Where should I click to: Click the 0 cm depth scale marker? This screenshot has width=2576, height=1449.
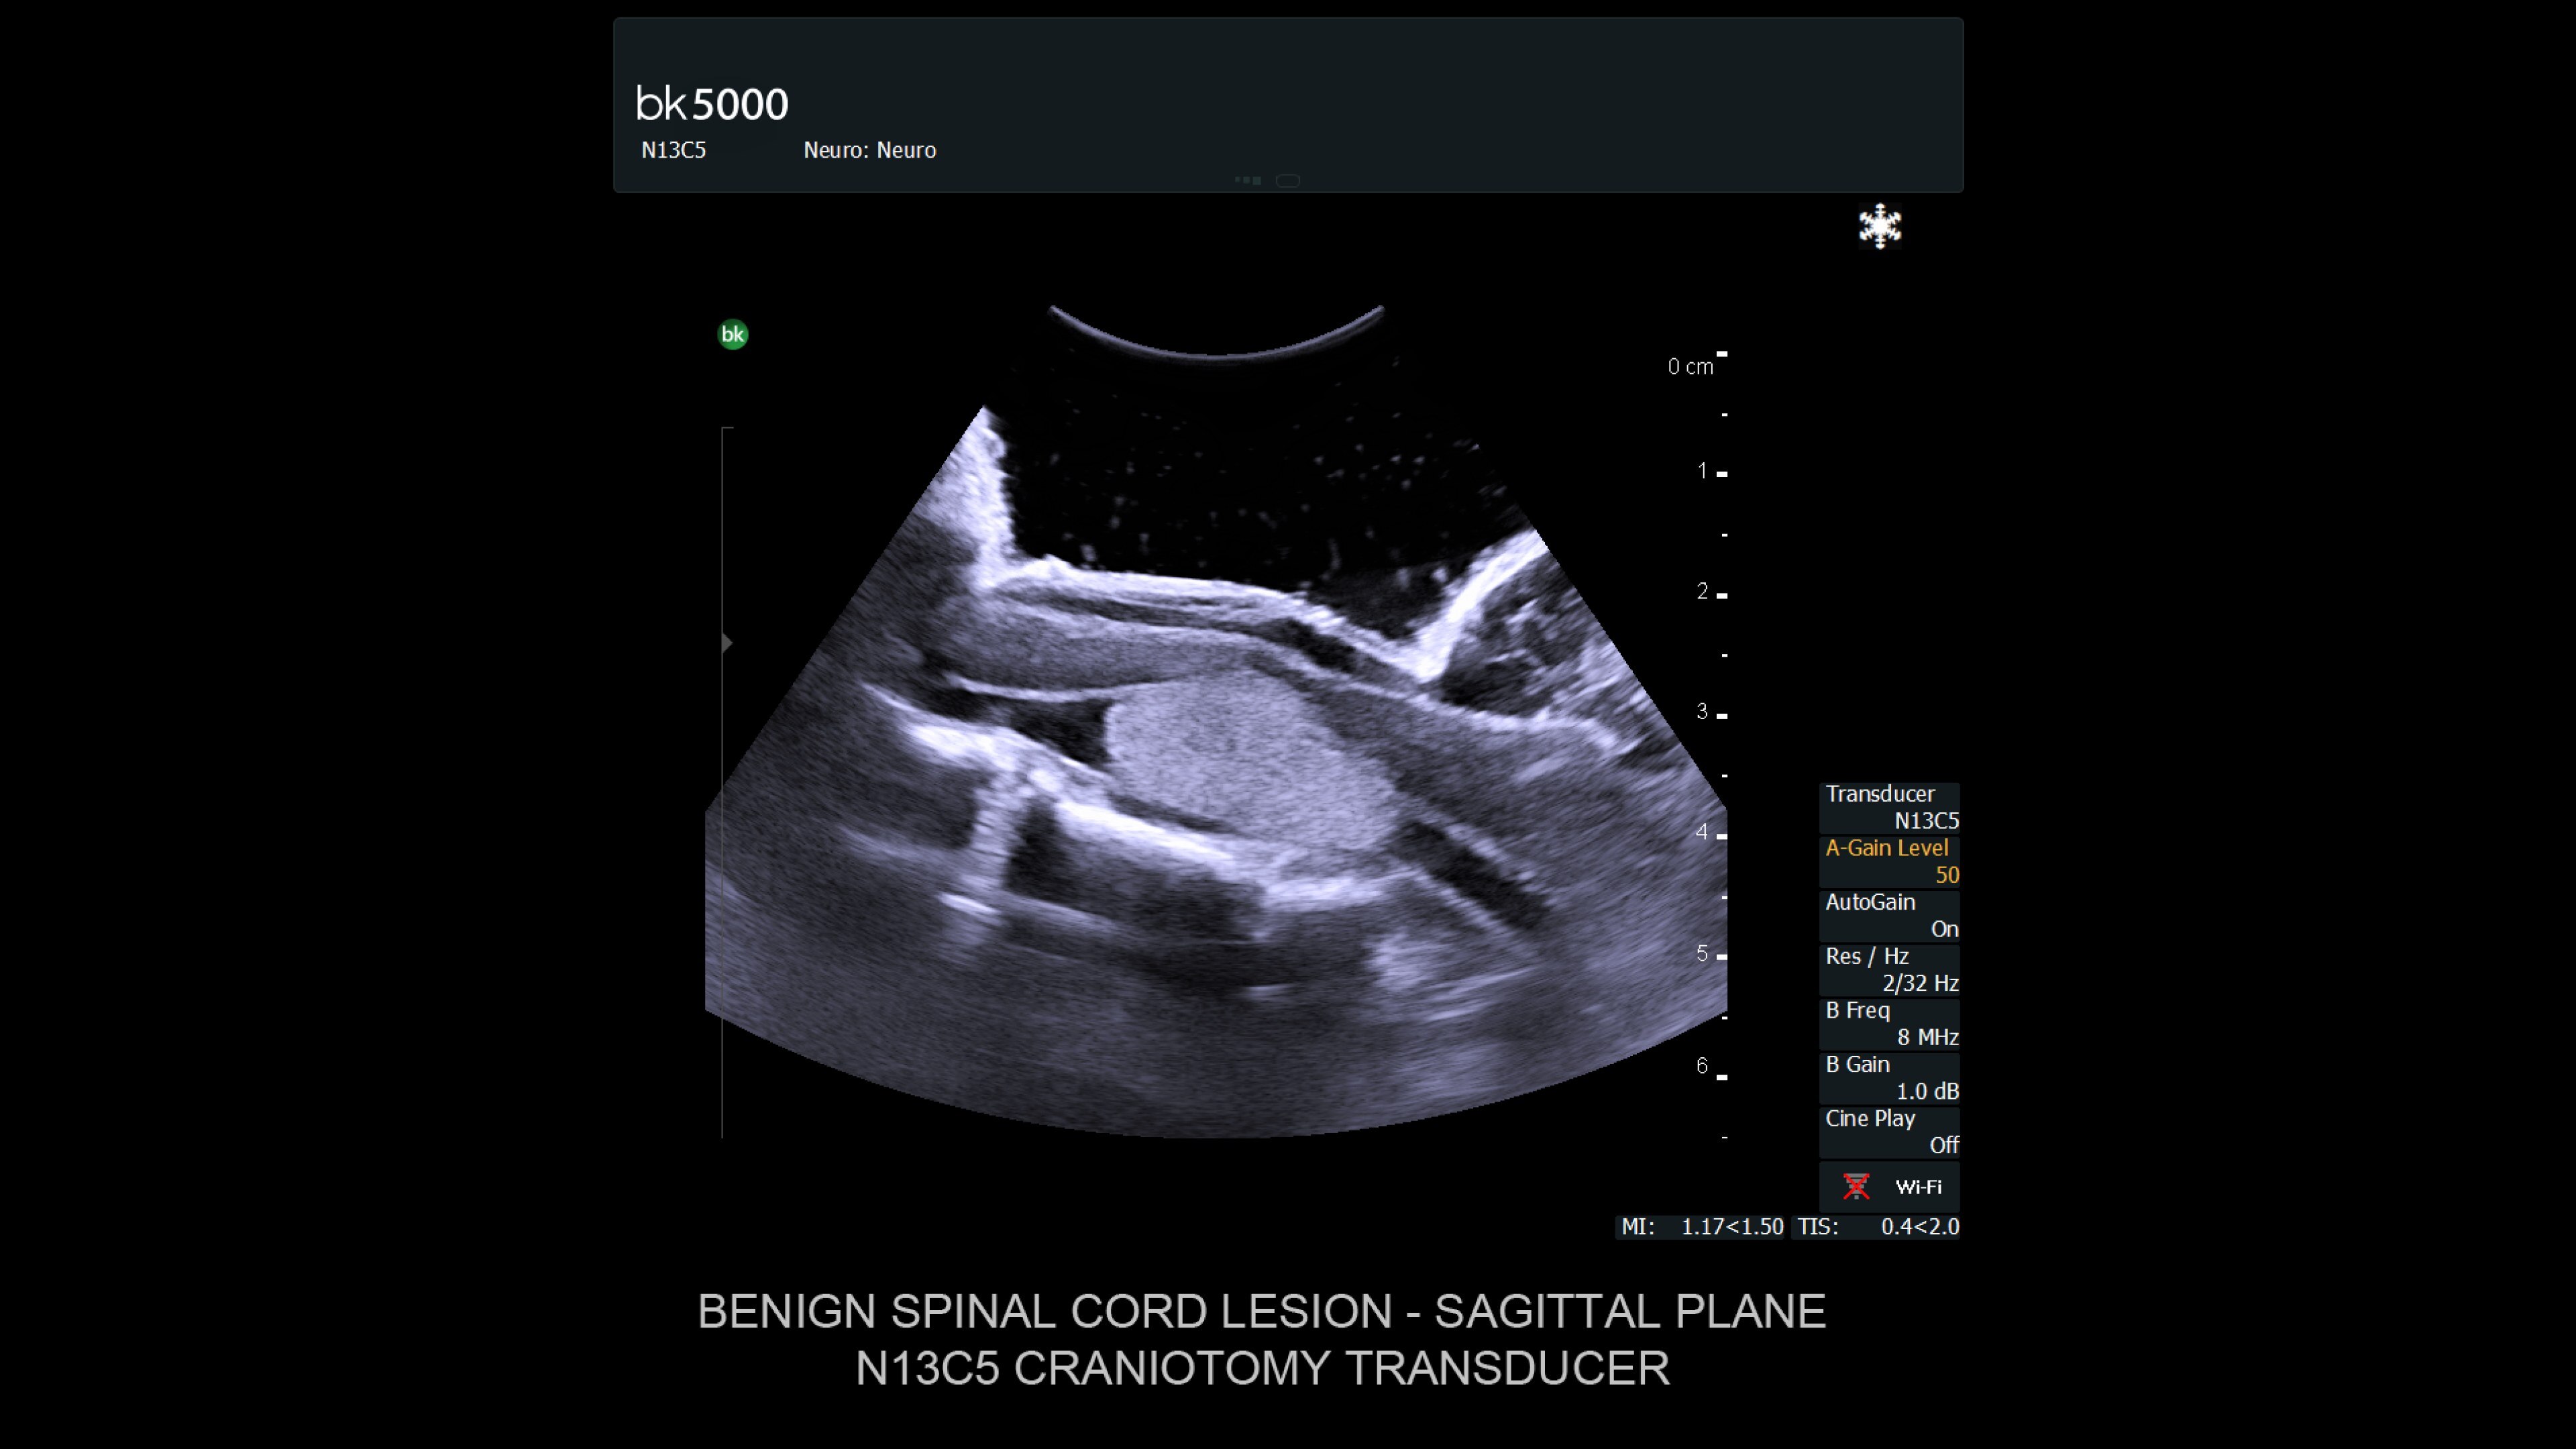1690,367
